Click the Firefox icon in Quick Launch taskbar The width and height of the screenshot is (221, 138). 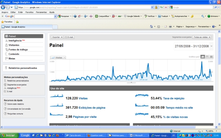(57, 135)
